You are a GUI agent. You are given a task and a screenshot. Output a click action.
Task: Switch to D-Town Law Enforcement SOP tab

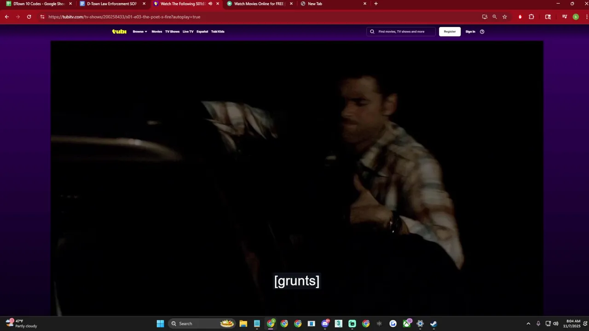coord(112,4)
